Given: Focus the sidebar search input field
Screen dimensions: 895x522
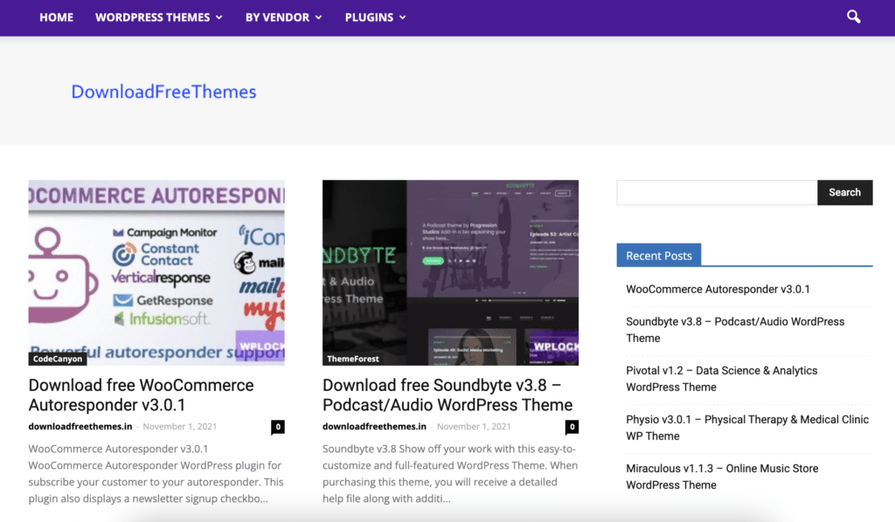Looking at the screenshot, I should pyautogui.click(x=717, y=192).
